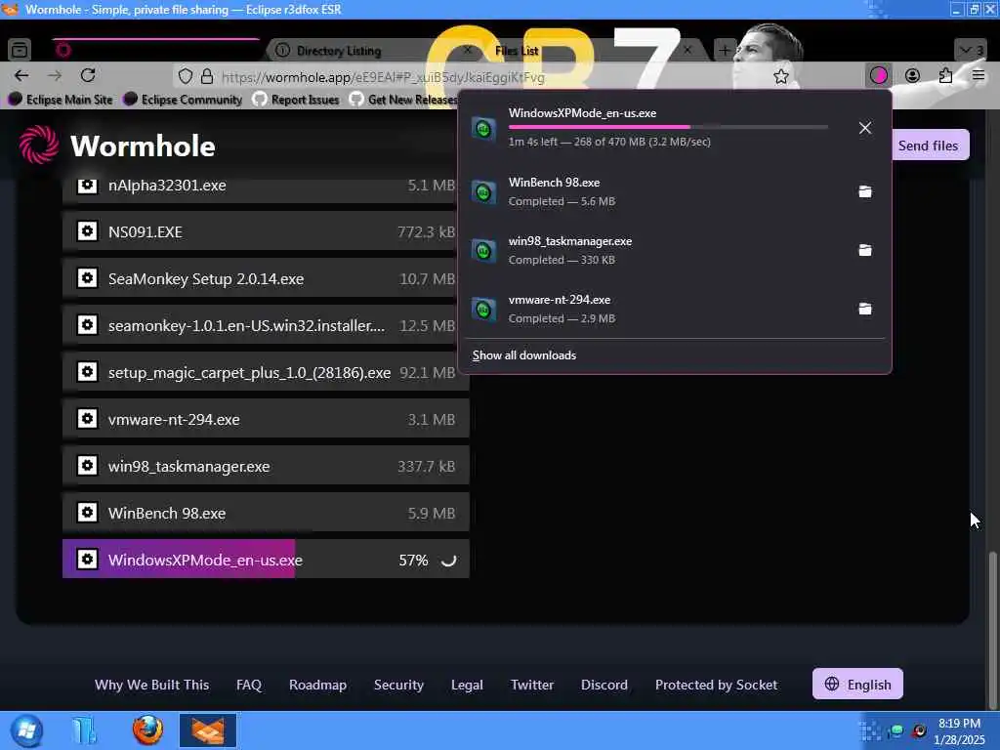The width and height of the screenshot is (1000, 750).
Task: Reload the Wormhole page
Action: click(88, 76)
